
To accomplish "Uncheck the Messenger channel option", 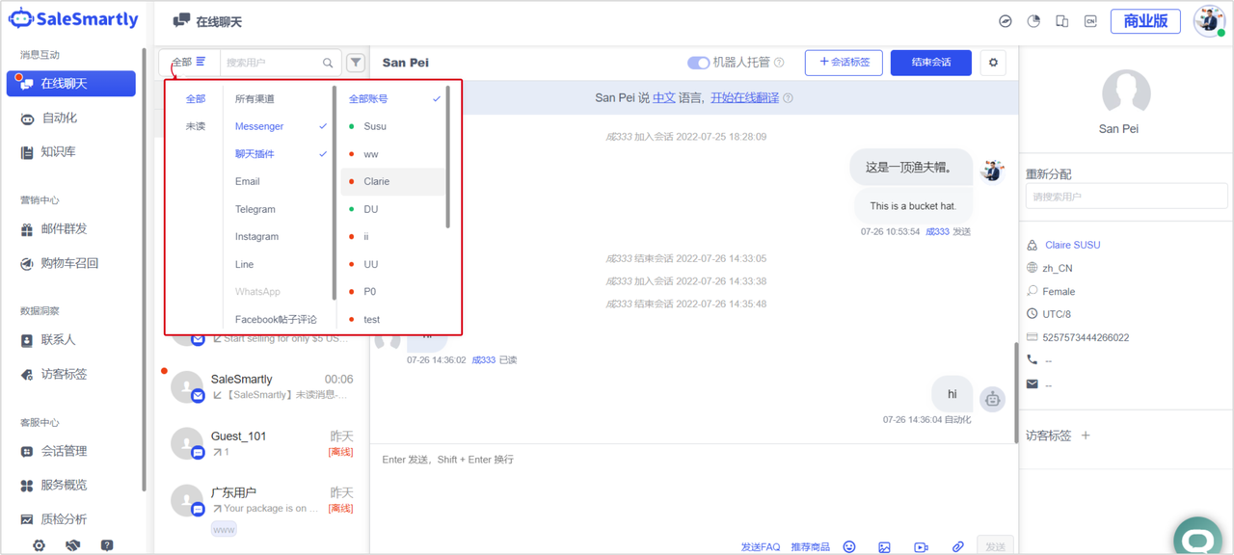I will pyautogui.click(x=260, y=126).
